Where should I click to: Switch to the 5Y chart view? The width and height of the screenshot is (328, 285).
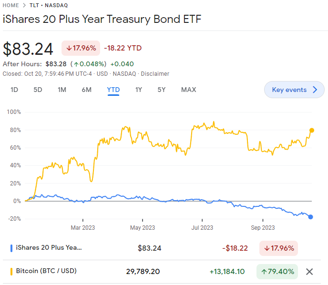162,90
